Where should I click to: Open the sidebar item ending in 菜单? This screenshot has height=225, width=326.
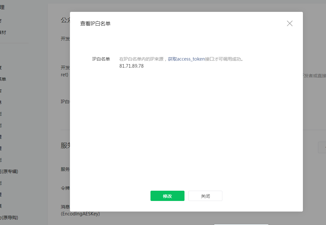click(x=3, y=79)
